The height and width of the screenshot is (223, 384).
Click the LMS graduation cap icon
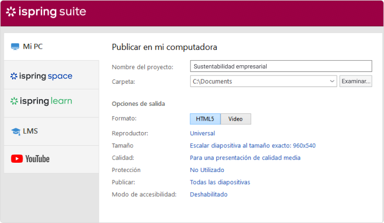click(16, 131)
